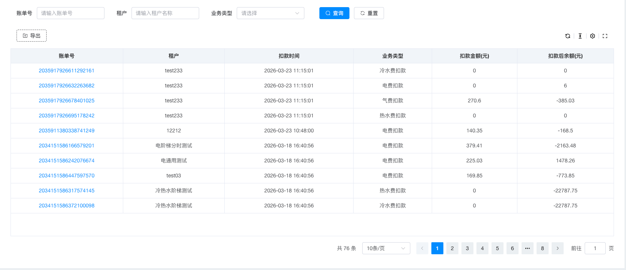Go to page 6
Screen dimensions: 626x270
point(513,248)
